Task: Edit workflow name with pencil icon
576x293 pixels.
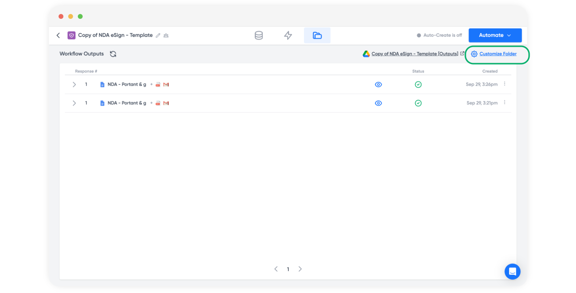Action: point(158,36)
